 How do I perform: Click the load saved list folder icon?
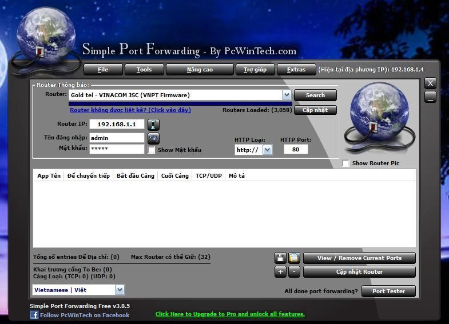coord(294,258)
